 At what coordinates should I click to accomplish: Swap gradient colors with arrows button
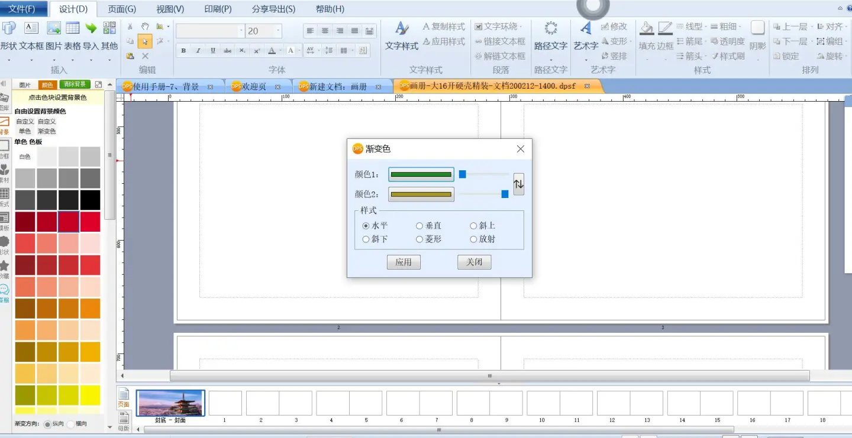[x=518, y=184]
